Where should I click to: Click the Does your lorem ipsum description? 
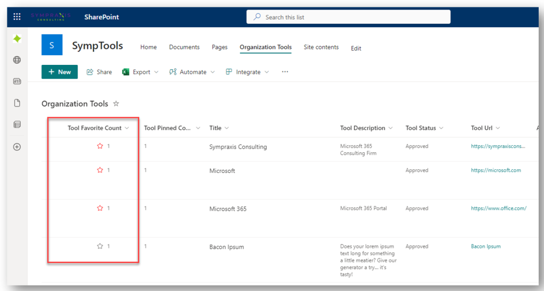pyautogui.click(x=368, y=260)
